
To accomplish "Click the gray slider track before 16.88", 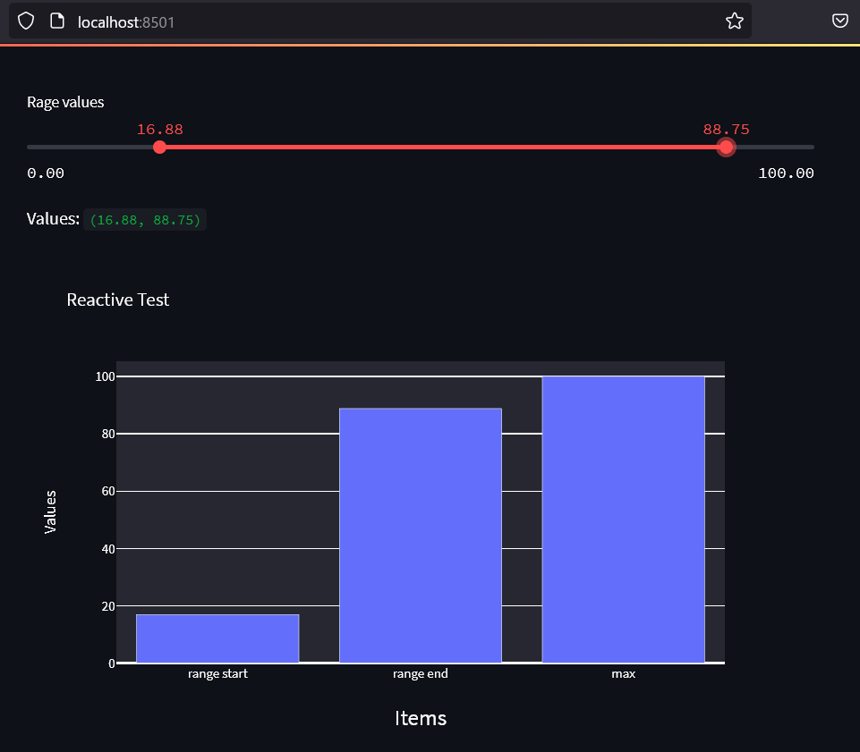I will (89, 147).
